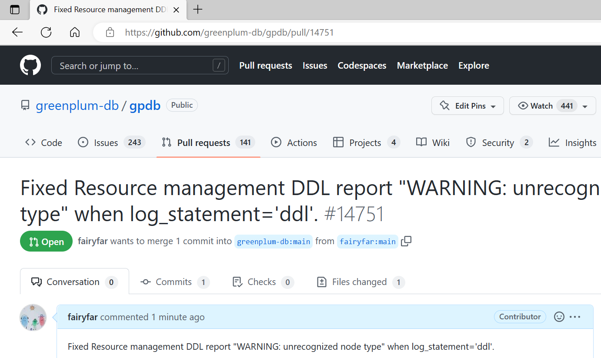The image size is (601, 358).
Task: Switch to the Wiki tab
Action: pyautogui.click(x=433, y=143)
